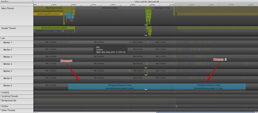Select the TestSystem3:Process (3.76ms) bar
Screen dimensions: 258x113
(209, 85)
